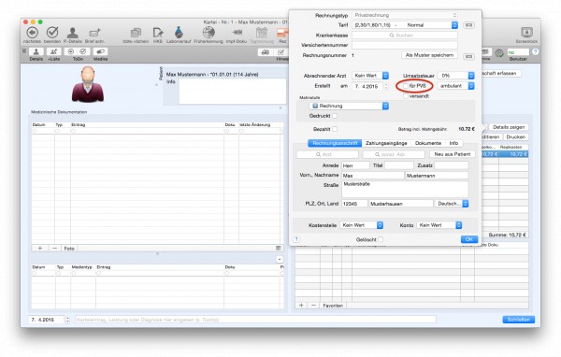Click the Krankenkasse search field
This screenshot has height=357, width=561.
point(405,36)
